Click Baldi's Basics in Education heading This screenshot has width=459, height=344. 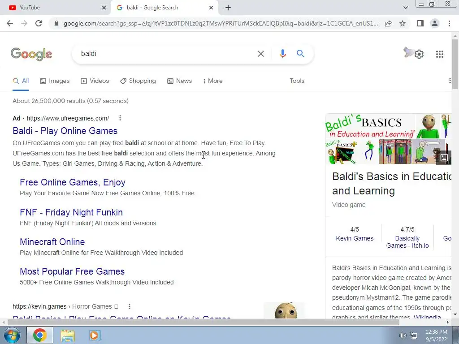pos(391,183)
